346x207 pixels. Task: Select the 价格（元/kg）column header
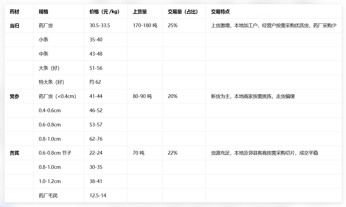[104, 12]
